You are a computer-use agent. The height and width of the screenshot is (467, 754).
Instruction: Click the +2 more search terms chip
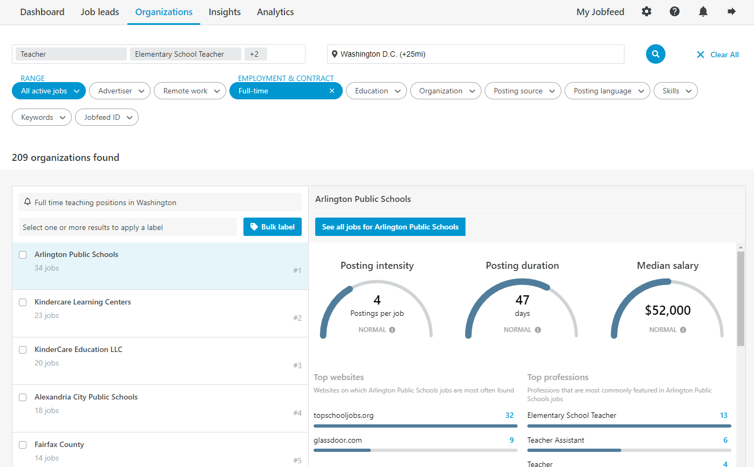tap(255, 54)
